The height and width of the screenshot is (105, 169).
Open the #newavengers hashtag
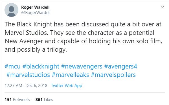click(x=82, y=66)
